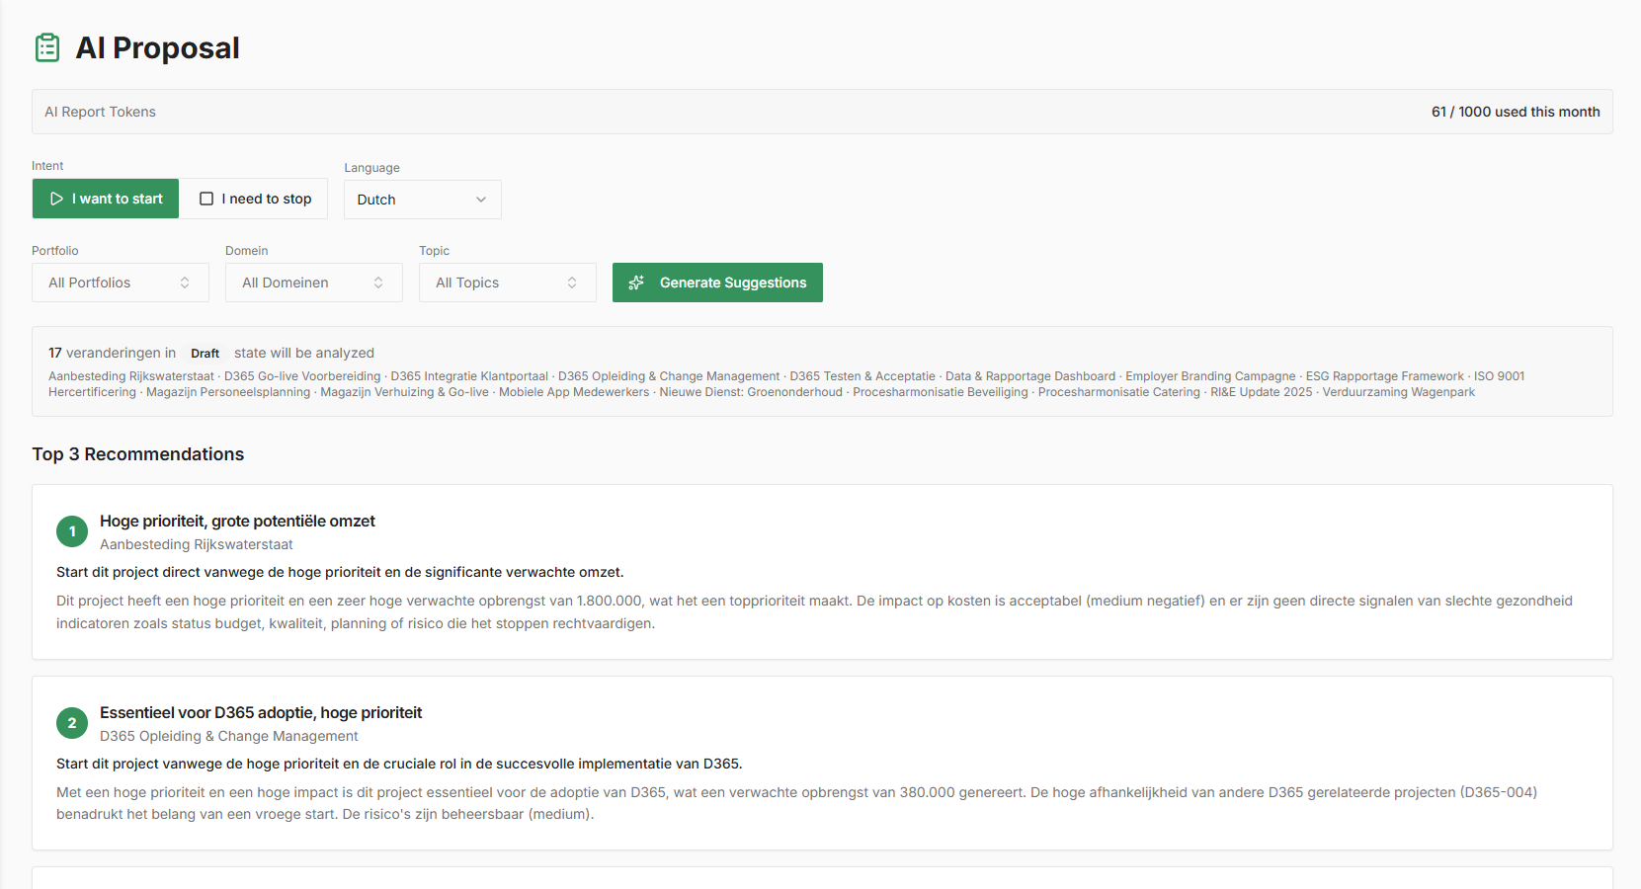Image resolution: width=1641 pixels, height=889 pixels.
Task: Click the Draft state badge
Action: (x=205, y=354)
